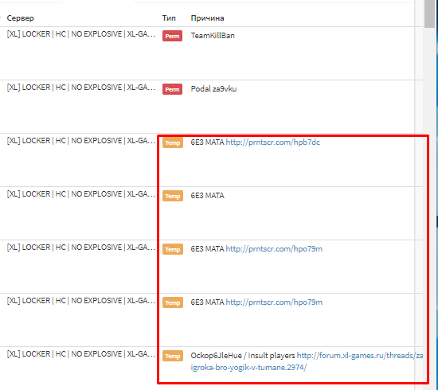Click the Perm badge in TeamKillBan row
This screenshot has width=438, height=390.
[172, 36]
